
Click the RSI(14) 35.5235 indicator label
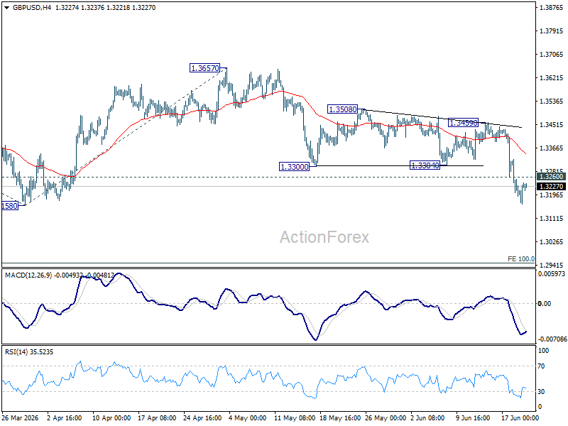[29, 351]
